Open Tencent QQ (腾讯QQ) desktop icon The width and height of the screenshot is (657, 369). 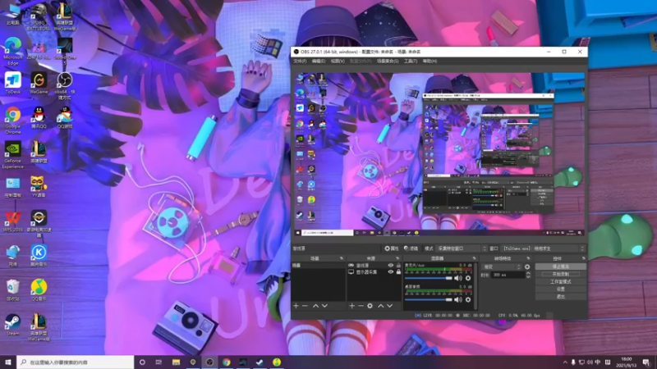tap(39, 117)
